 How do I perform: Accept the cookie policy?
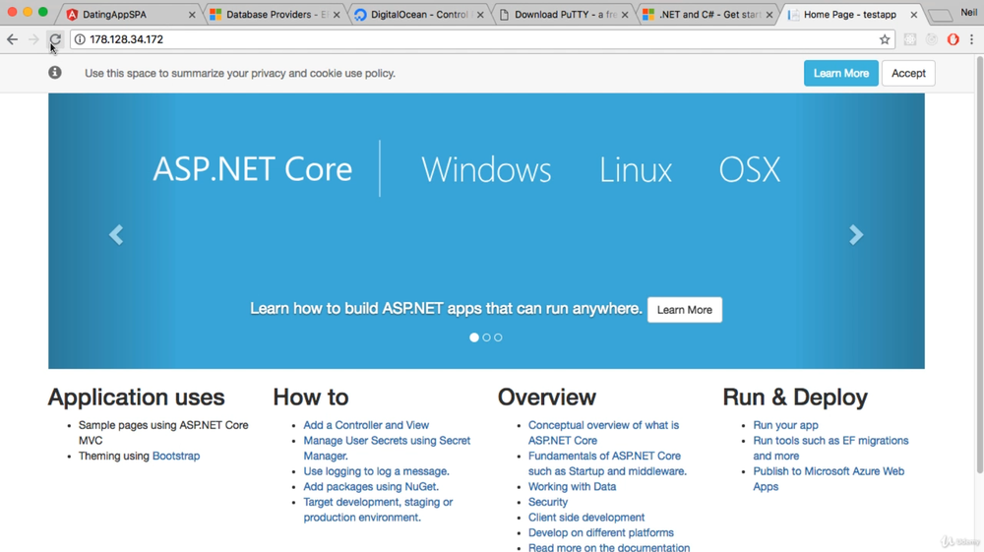(908, 74)
